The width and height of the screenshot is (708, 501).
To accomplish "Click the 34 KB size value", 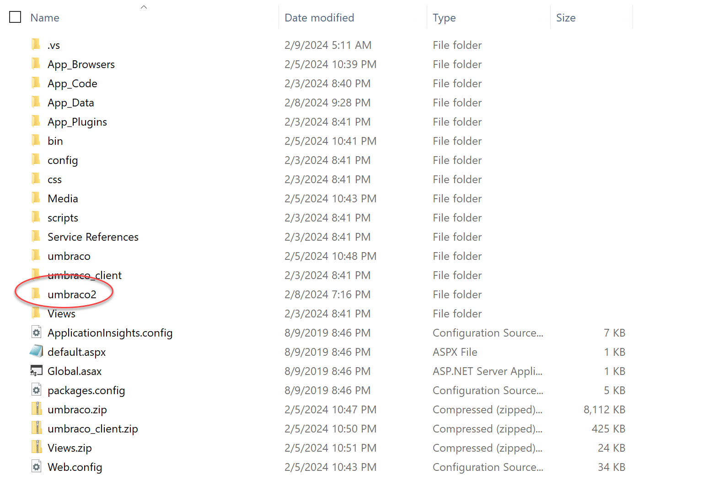I will pyautogui.click(x=611, y=467).
